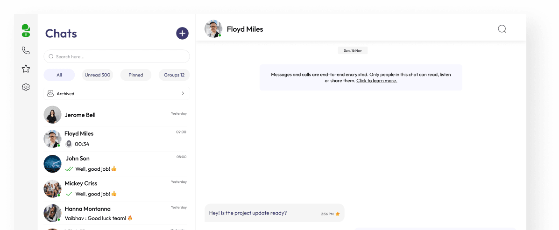Open starred messages star icon in sidebar
Image resolution: width=559 pixels, height=230 pixels.
pos(26,69)
